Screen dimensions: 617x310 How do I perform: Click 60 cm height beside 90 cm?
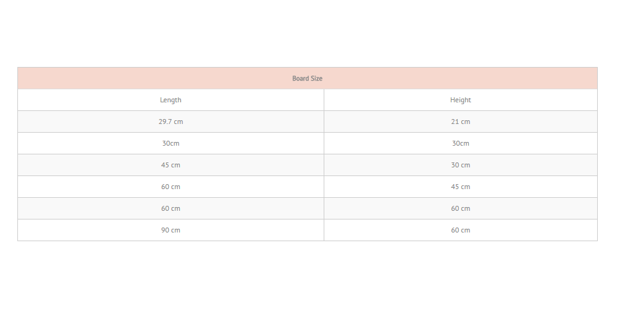click(x=460, y=230)
